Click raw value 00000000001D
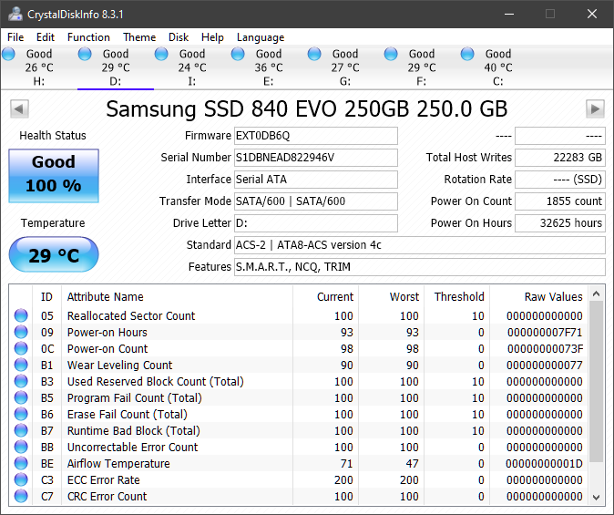Viewport: 614px width, 515px height. click(544, 464)
